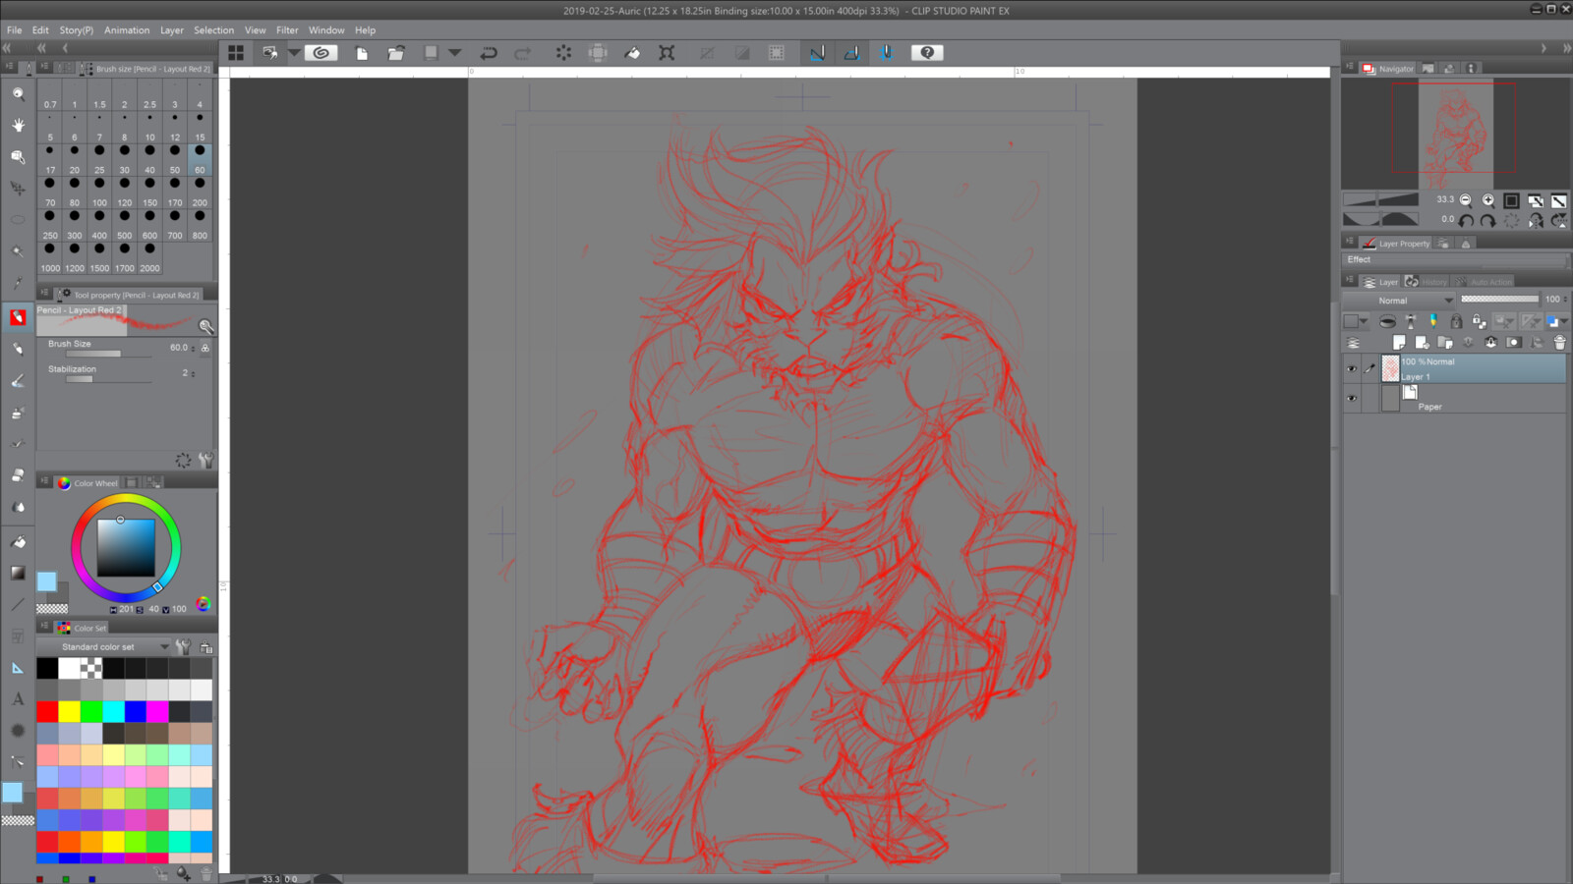Switch to the Auto Action tab
This screenshot has width=1573, height=884.
pos(1485,282)
